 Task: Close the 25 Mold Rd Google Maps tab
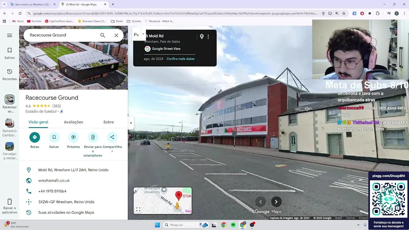coord(105,4)
